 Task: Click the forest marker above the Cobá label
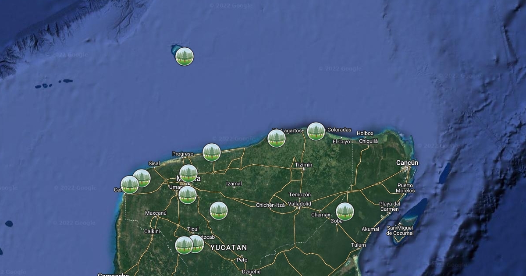(x=345, y=212)
